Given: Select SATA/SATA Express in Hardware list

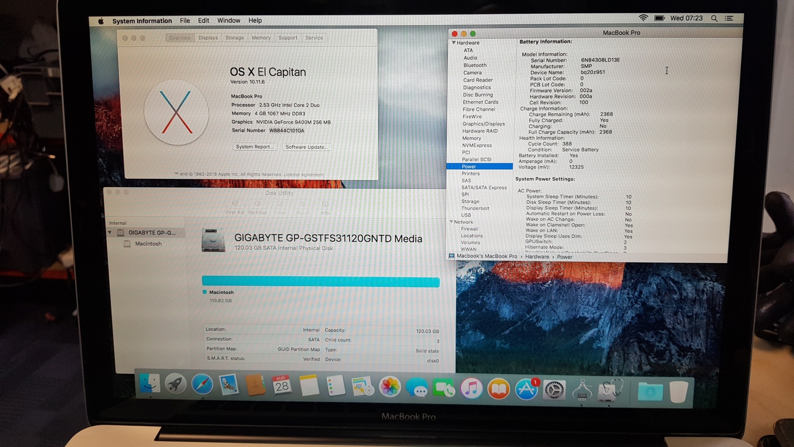Looking at the screenshot, I should tap(484, 188).
